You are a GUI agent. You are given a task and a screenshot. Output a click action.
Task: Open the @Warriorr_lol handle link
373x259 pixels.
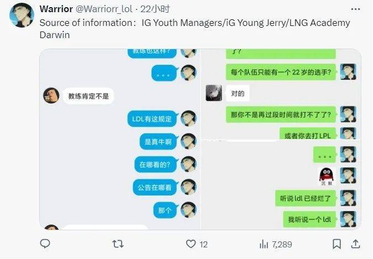click(x=104, y=9)
